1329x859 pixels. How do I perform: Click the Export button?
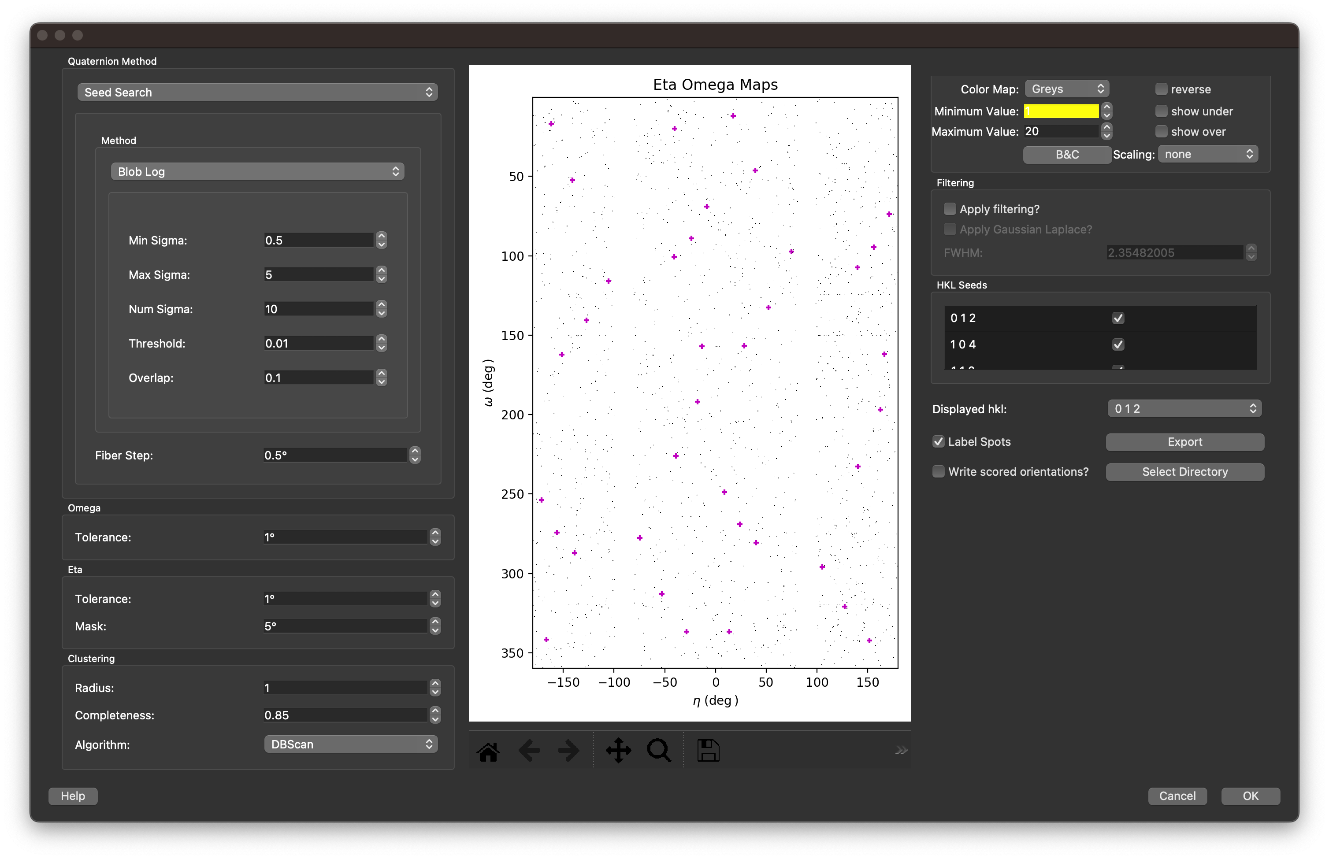point(1184,442)
